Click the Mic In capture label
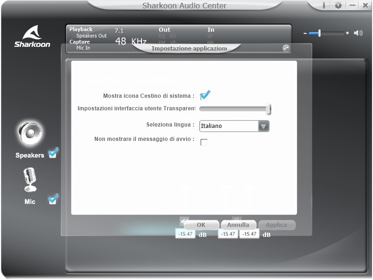373x280 pixels. (x=83, y=48)
